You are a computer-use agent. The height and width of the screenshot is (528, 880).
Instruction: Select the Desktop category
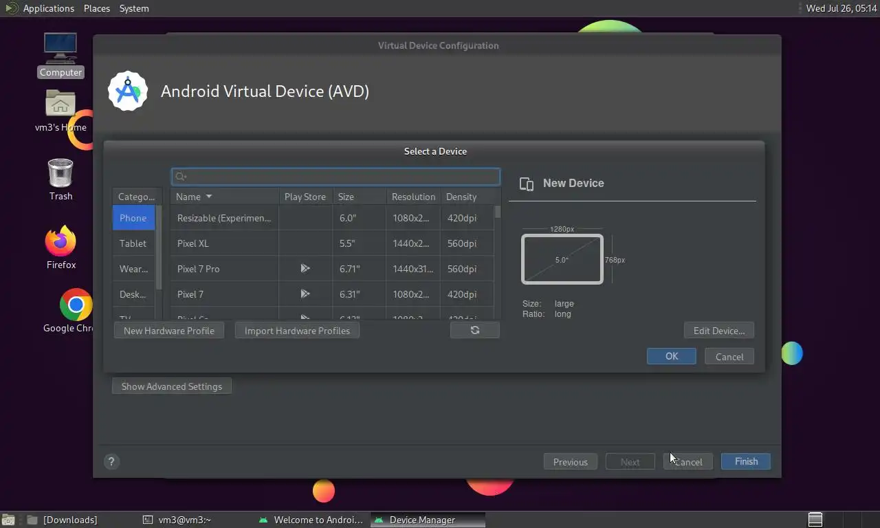(133, 294)
